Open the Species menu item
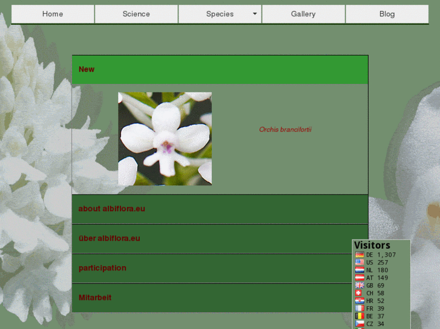The image size is (440, 329). [x=220, y=14]
